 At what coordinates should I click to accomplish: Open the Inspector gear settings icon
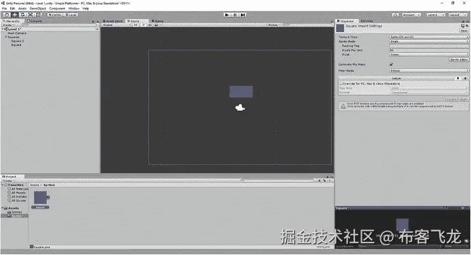[467, 26]
